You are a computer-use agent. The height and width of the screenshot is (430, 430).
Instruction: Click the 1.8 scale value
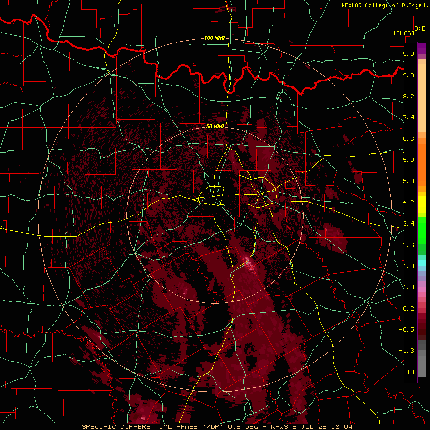(x=408, y=266)
